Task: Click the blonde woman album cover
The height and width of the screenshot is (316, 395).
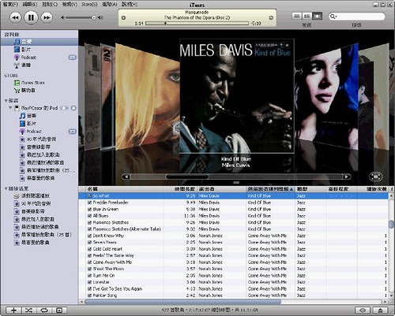Action: pos(147,97)
